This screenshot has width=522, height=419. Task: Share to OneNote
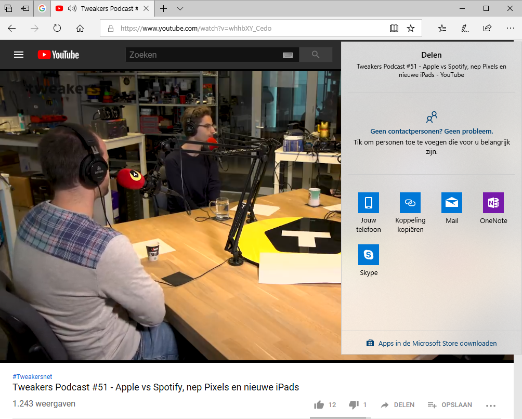[x=493, y=208]
